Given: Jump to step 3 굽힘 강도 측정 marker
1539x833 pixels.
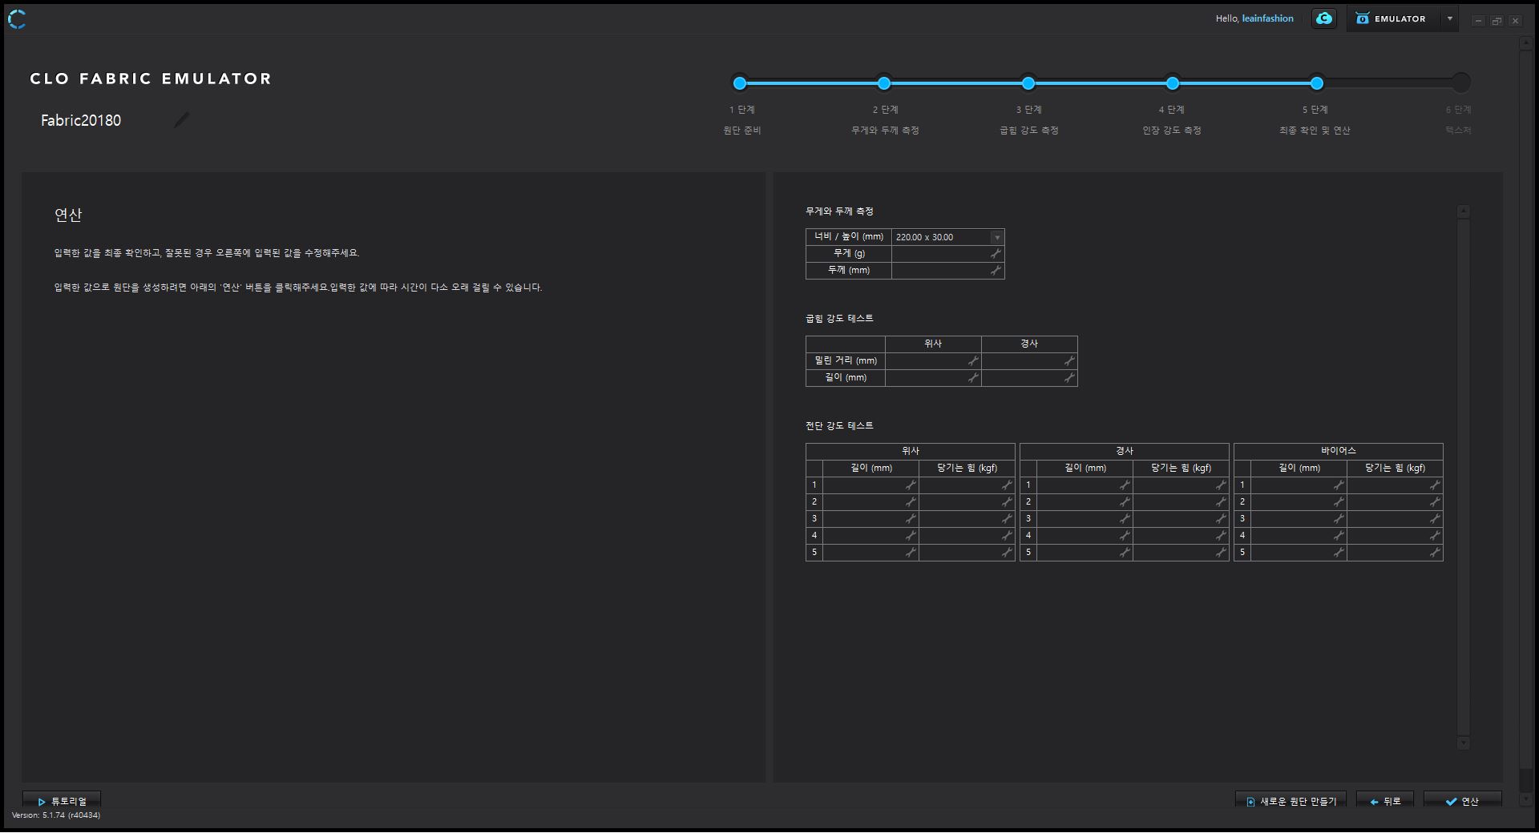Looking at the screenshot, I should 1028,82.
